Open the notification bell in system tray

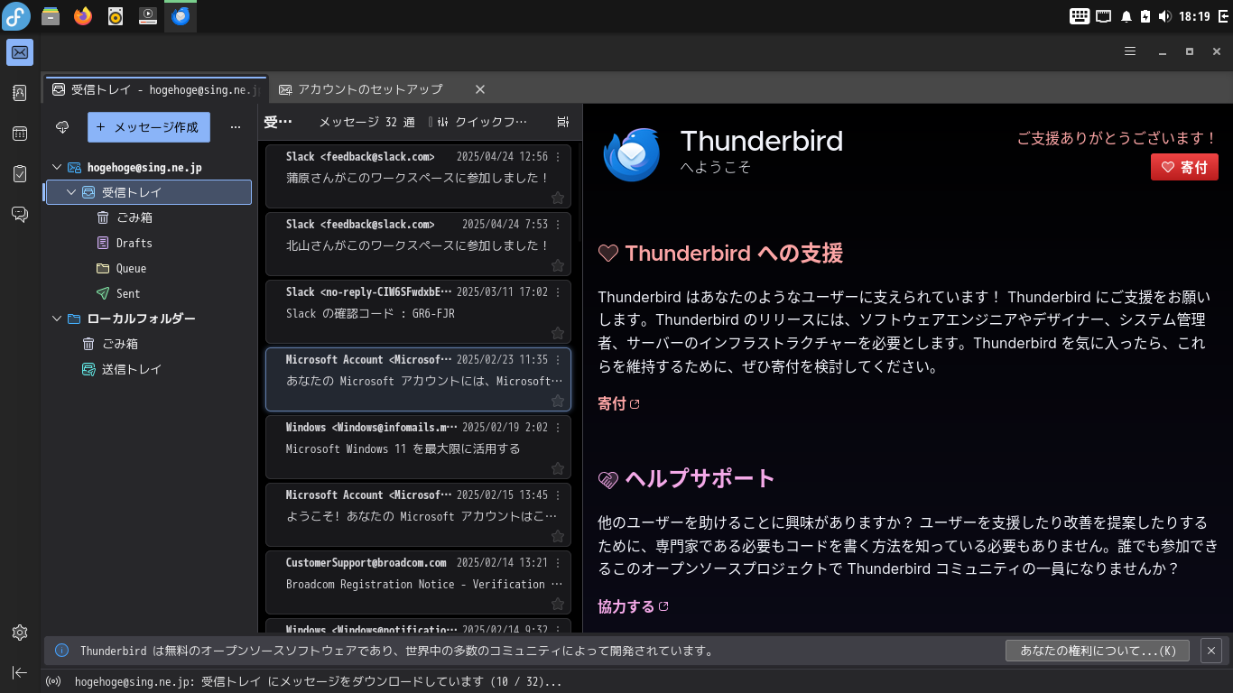(1126, 16)
